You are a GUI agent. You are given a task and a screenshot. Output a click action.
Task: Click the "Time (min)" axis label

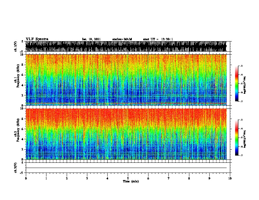point(131,181)
